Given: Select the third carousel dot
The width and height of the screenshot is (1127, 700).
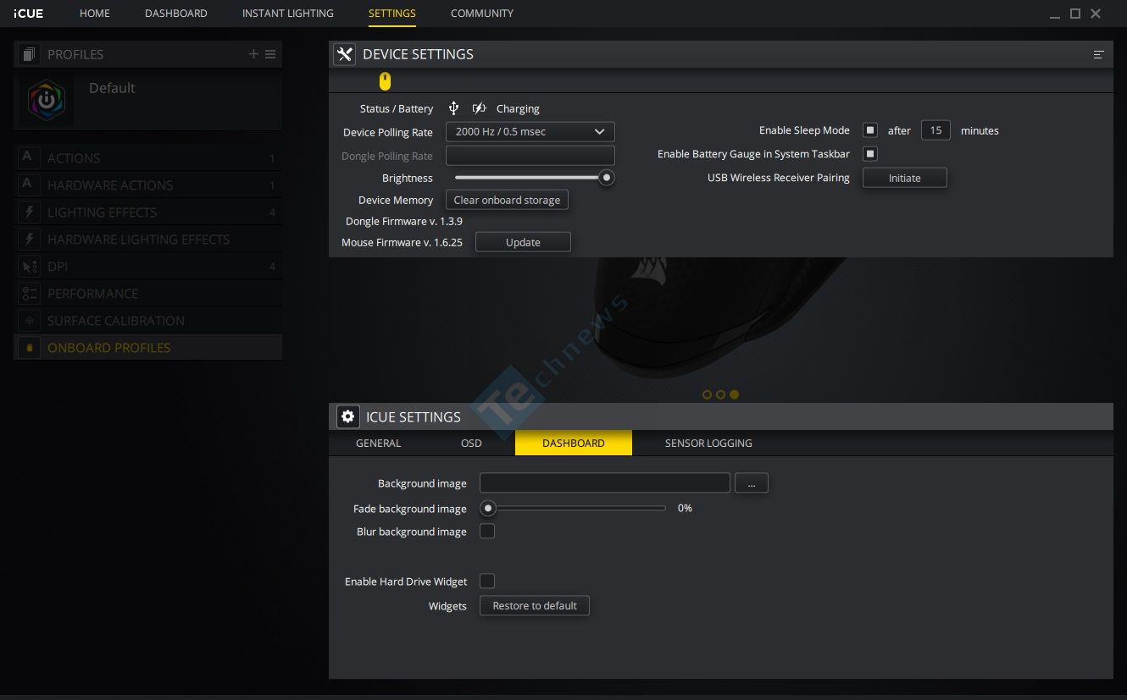Looking at the screenshot, I should pos(734,394).
